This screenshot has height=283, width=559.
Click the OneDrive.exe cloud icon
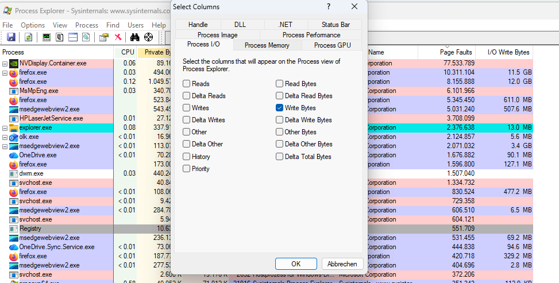[x=14, y=156]
